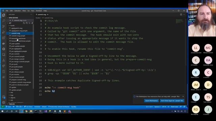Open the Extensions view
The image size is (216, 121).
[4, 38]
